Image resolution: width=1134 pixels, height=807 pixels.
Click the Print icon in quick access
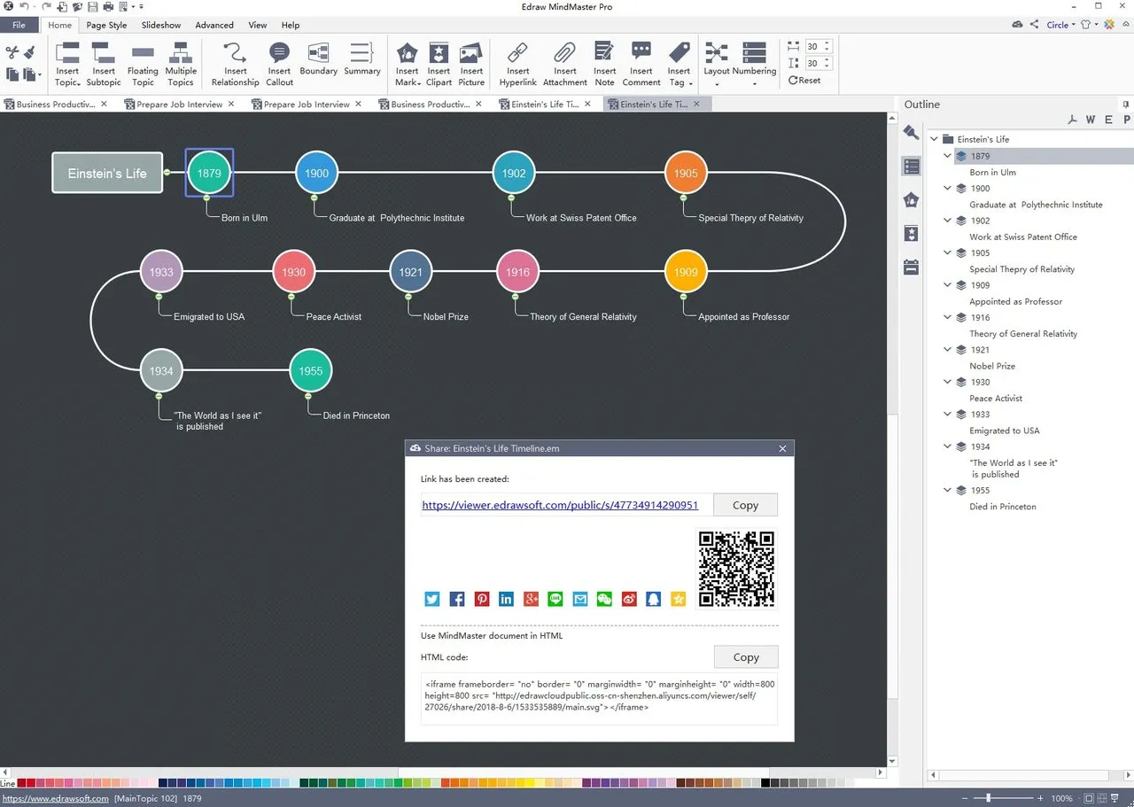pos(108,7)
